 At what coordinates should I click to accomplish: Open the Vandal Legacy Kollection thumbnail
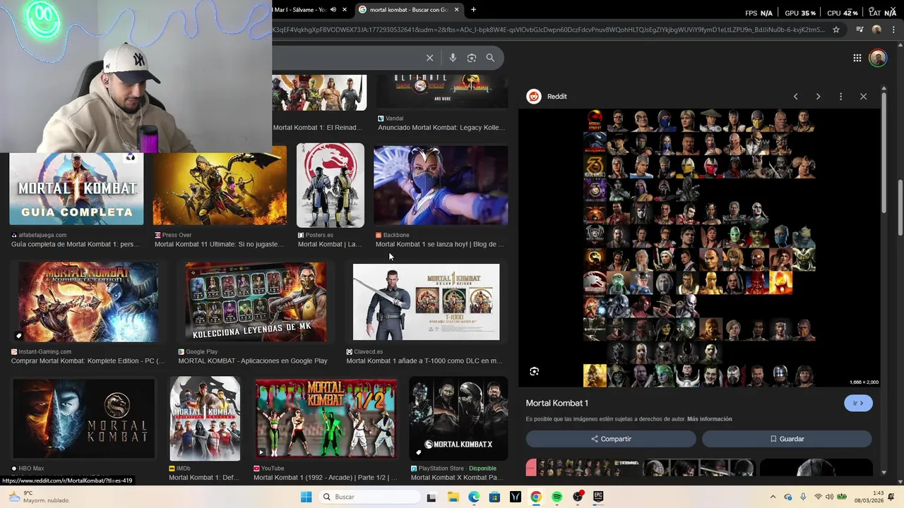[441, 91]
